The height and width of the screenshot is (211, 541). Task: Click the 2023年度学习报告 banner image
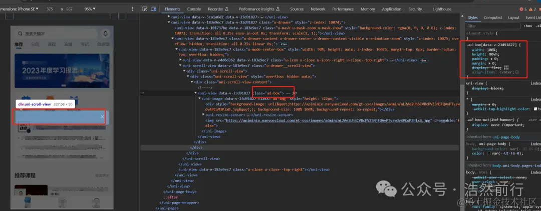coord(62,70)
